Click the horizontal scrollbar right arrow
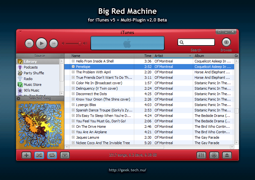The width and height of the screenshot is (255, 180). click(x=232, y=147)
